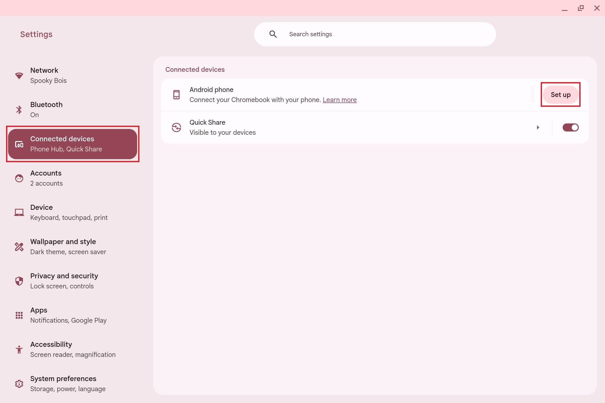
Task: Click the Accounts settings icon
Action: (18, 178)
